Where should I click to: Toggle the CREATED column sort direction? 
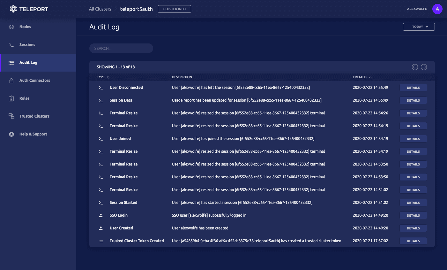pyautogui.click(x=361, y=77)
